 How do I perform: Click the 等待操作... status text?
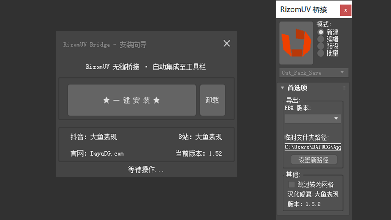click(146, 170)
